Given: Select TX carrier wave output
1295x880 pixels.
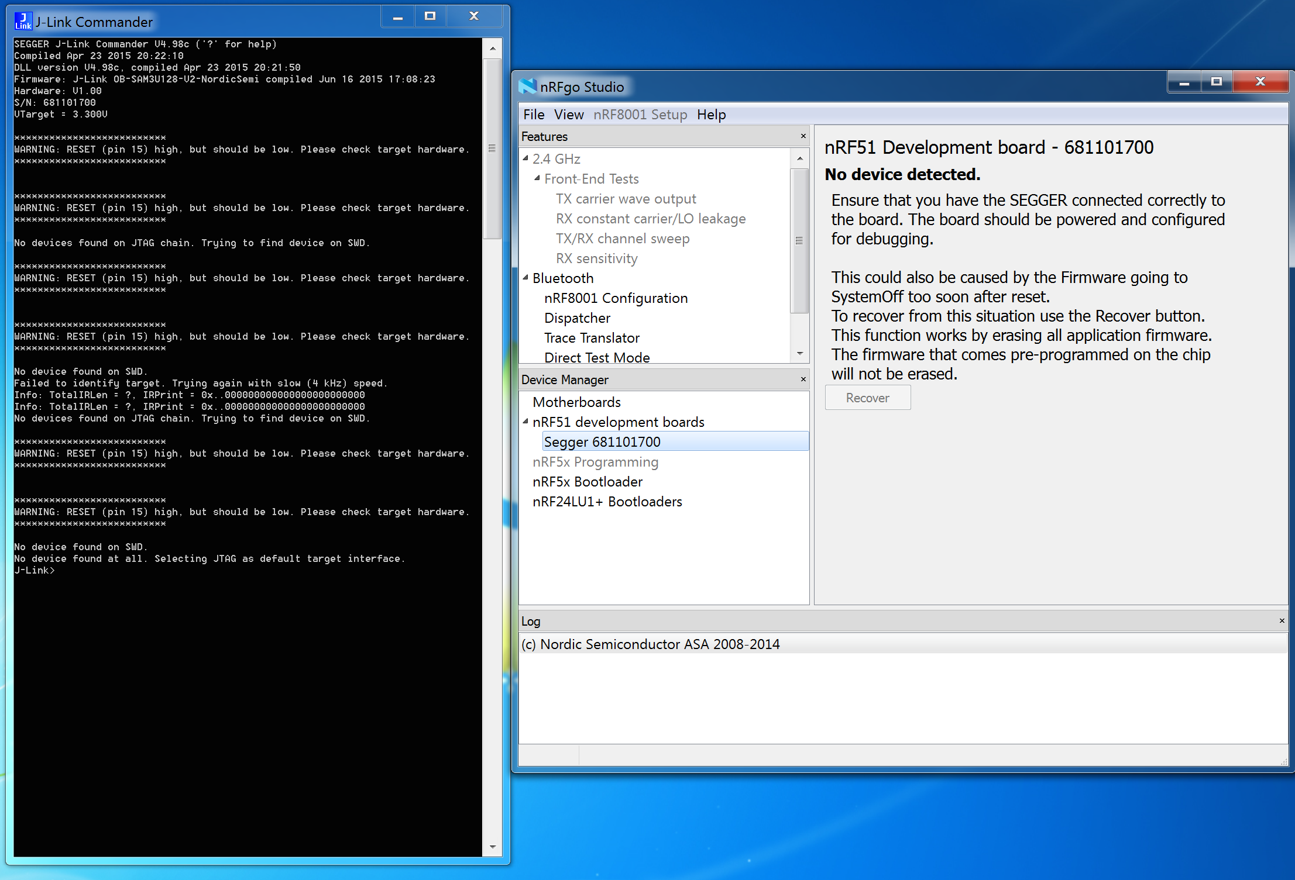Looking at the screenshot, I should 626,199.
